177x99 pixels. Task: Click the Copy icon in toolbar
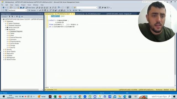coord(53,8)
